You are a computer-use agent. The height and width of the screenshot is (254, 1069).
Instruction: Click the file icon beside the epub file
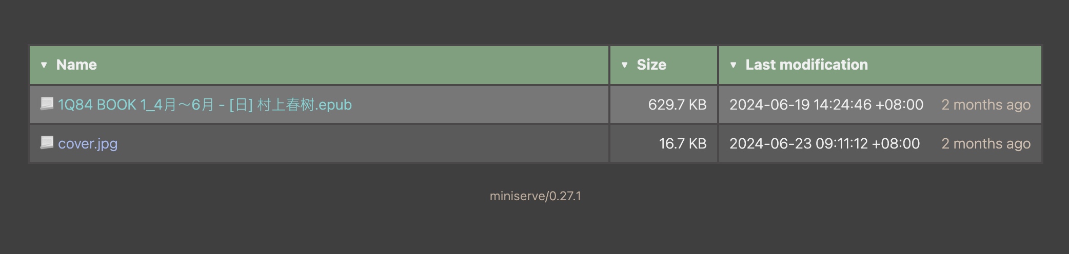tap(47, 104)
